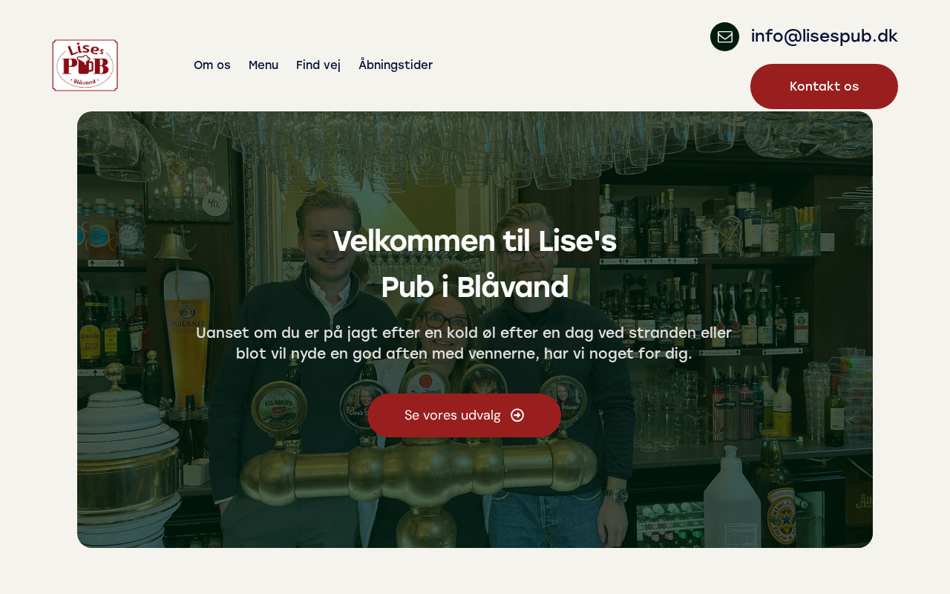
Task: Click the arrow icon in Se vores udvalg
Action: 517,415
